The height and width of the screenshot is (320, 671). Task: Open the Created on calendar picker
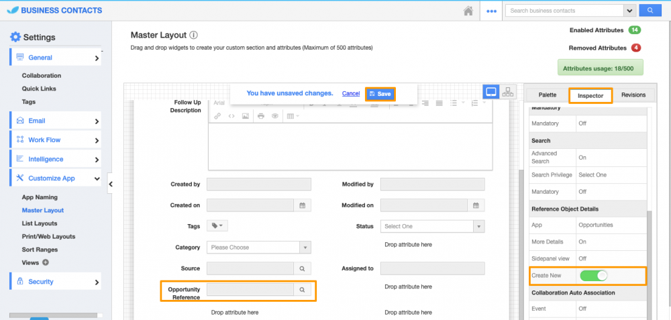[302, 205]
